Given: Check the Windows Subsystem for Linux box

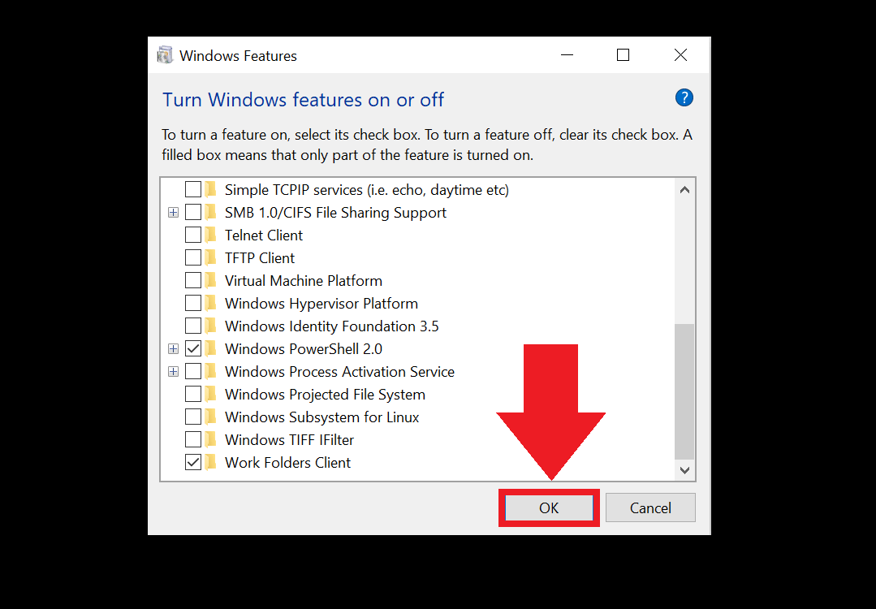Looking at the screenshot, I should click(x=192, y=417).
